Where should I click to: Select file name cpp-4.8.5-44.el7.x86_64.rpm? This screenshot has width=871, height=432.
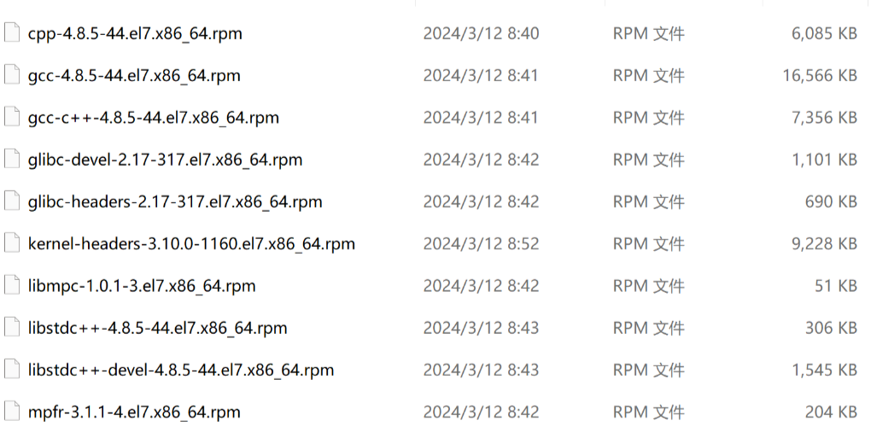point(135,34)
